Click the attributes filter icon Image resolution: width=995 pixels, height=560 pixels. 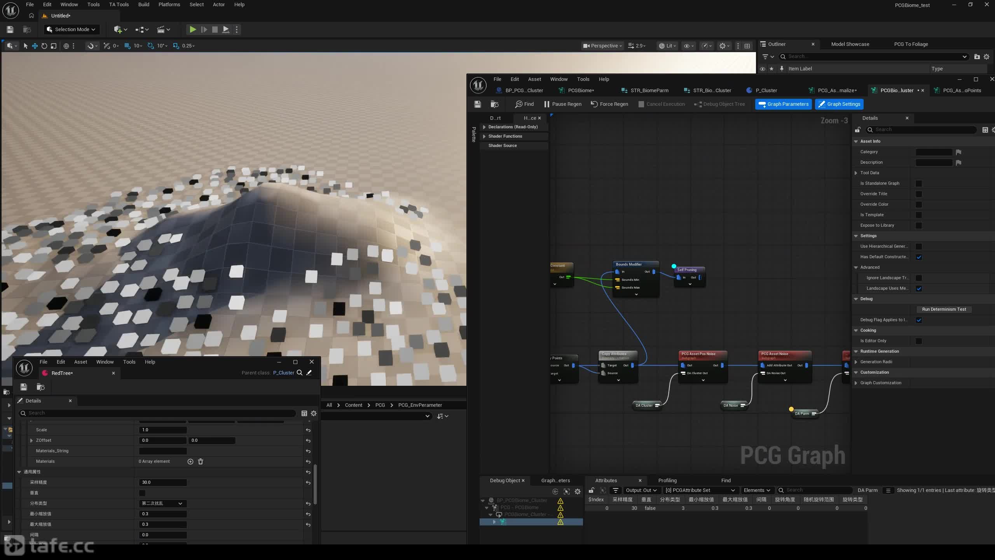tap(615, 490)
